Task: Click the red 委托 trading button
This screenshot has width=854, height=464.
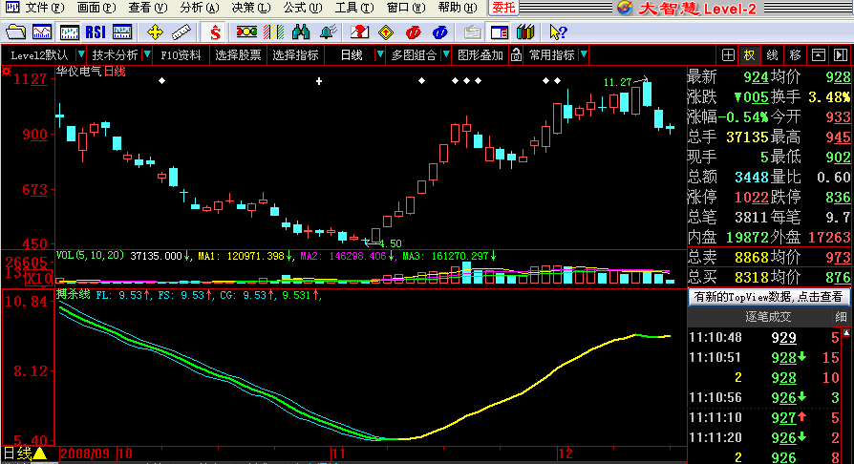Action: (x=503, y=8)
